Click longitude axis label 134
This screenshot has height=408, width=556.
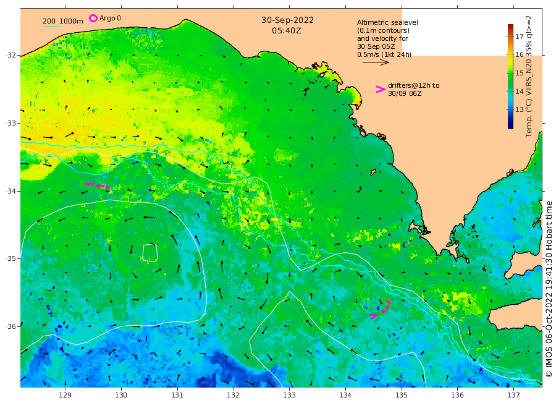pos(345,395)
